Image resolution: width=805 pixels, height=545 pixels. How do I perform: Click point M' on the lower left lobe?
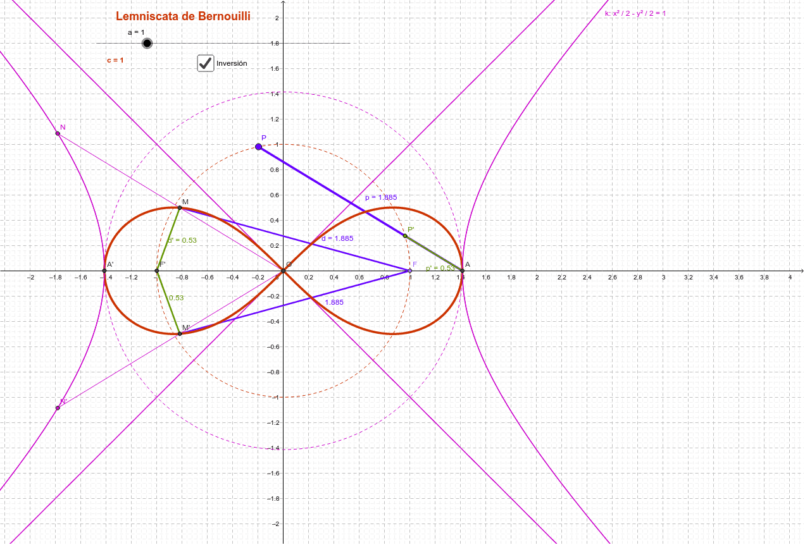tap(180, 333)
